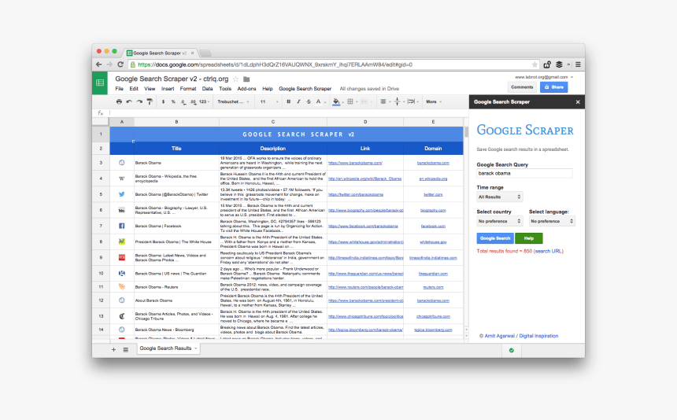The height and width of the screenshot is (420, 677).
Task: Click the green Sheets home icon
Action: (x=100, y=83)
